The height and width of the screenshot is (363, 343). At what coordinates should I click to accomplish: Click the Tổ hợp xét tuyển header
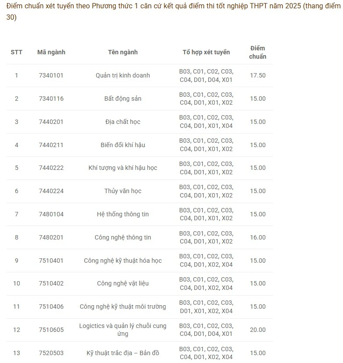click(206, 52)
